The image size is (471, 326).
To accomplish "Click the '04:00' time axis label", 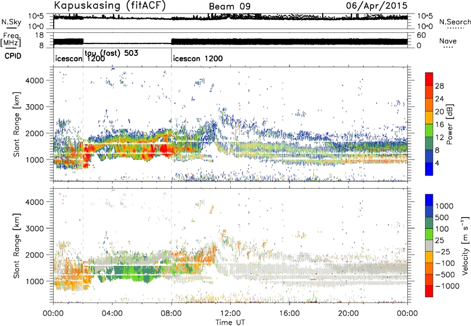I will pyautogui.click(x=112, y=314).
